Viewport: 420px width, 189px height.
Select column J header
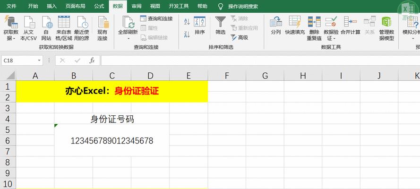pos(379,76)
